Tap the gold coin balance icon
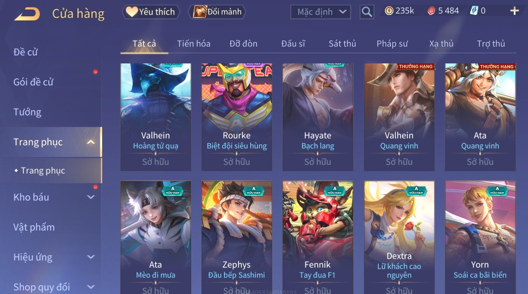Viewport: 528px width, 294px height. [x=389, y=11]
